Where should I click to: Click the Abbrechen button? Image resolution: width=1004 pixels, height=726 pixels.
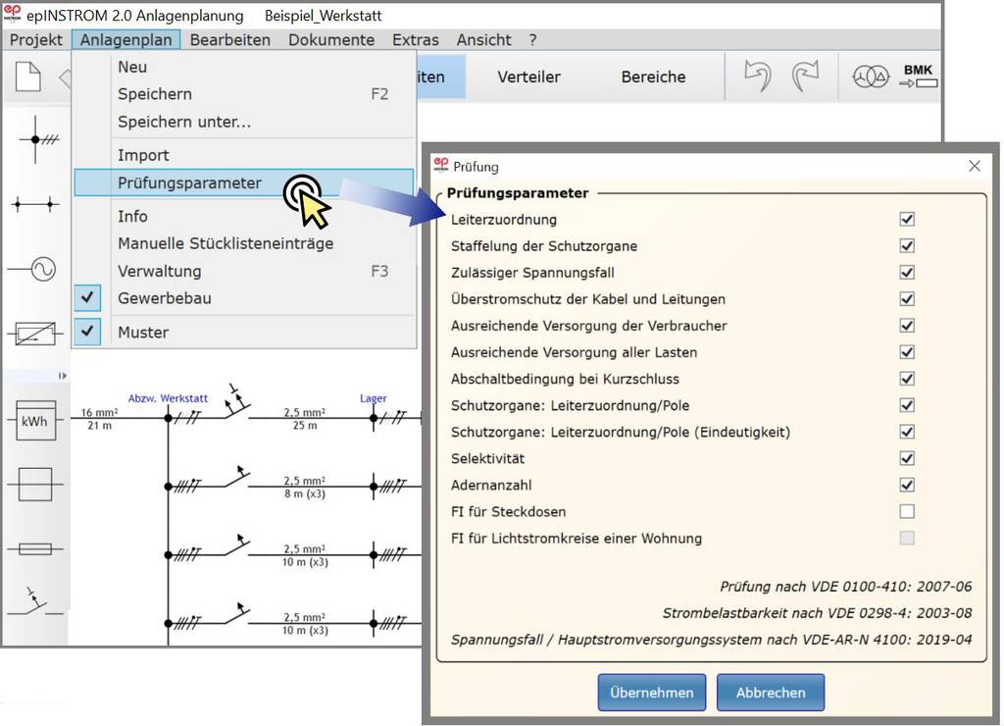click(x=771, y=692)
